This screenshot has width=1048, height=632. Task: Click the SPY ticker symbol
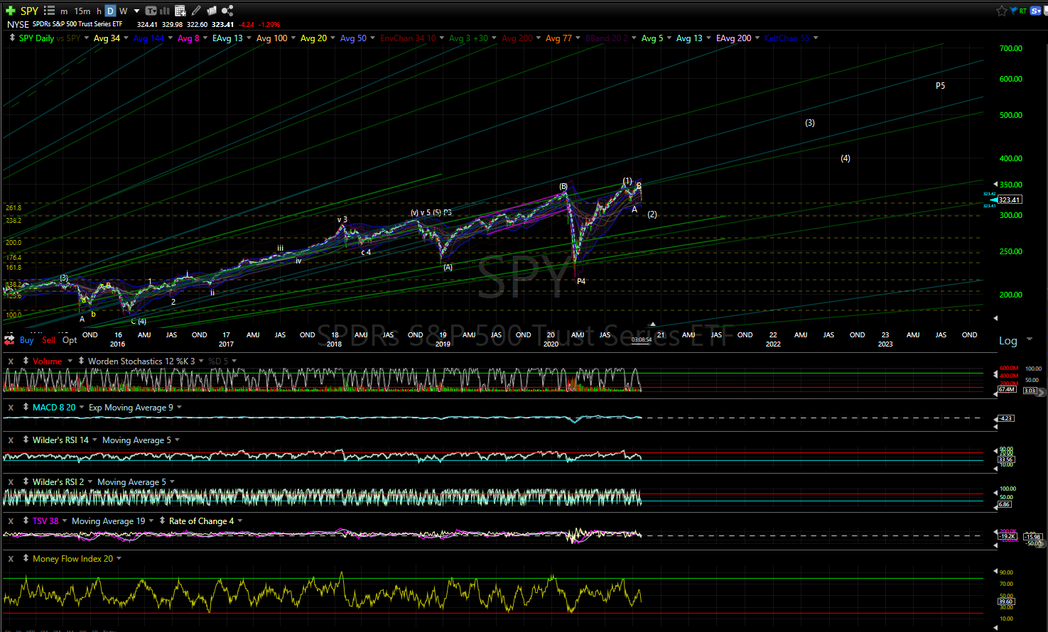29,11
